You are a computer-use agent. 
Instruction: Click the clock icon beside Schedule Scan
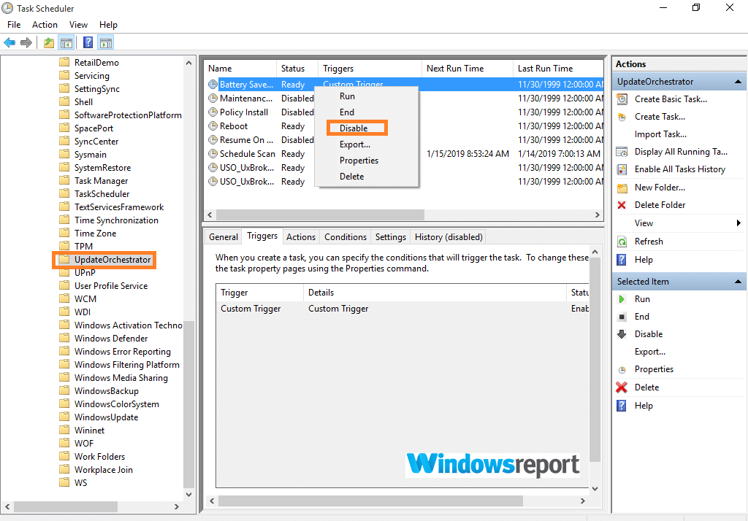pos(213,154)
